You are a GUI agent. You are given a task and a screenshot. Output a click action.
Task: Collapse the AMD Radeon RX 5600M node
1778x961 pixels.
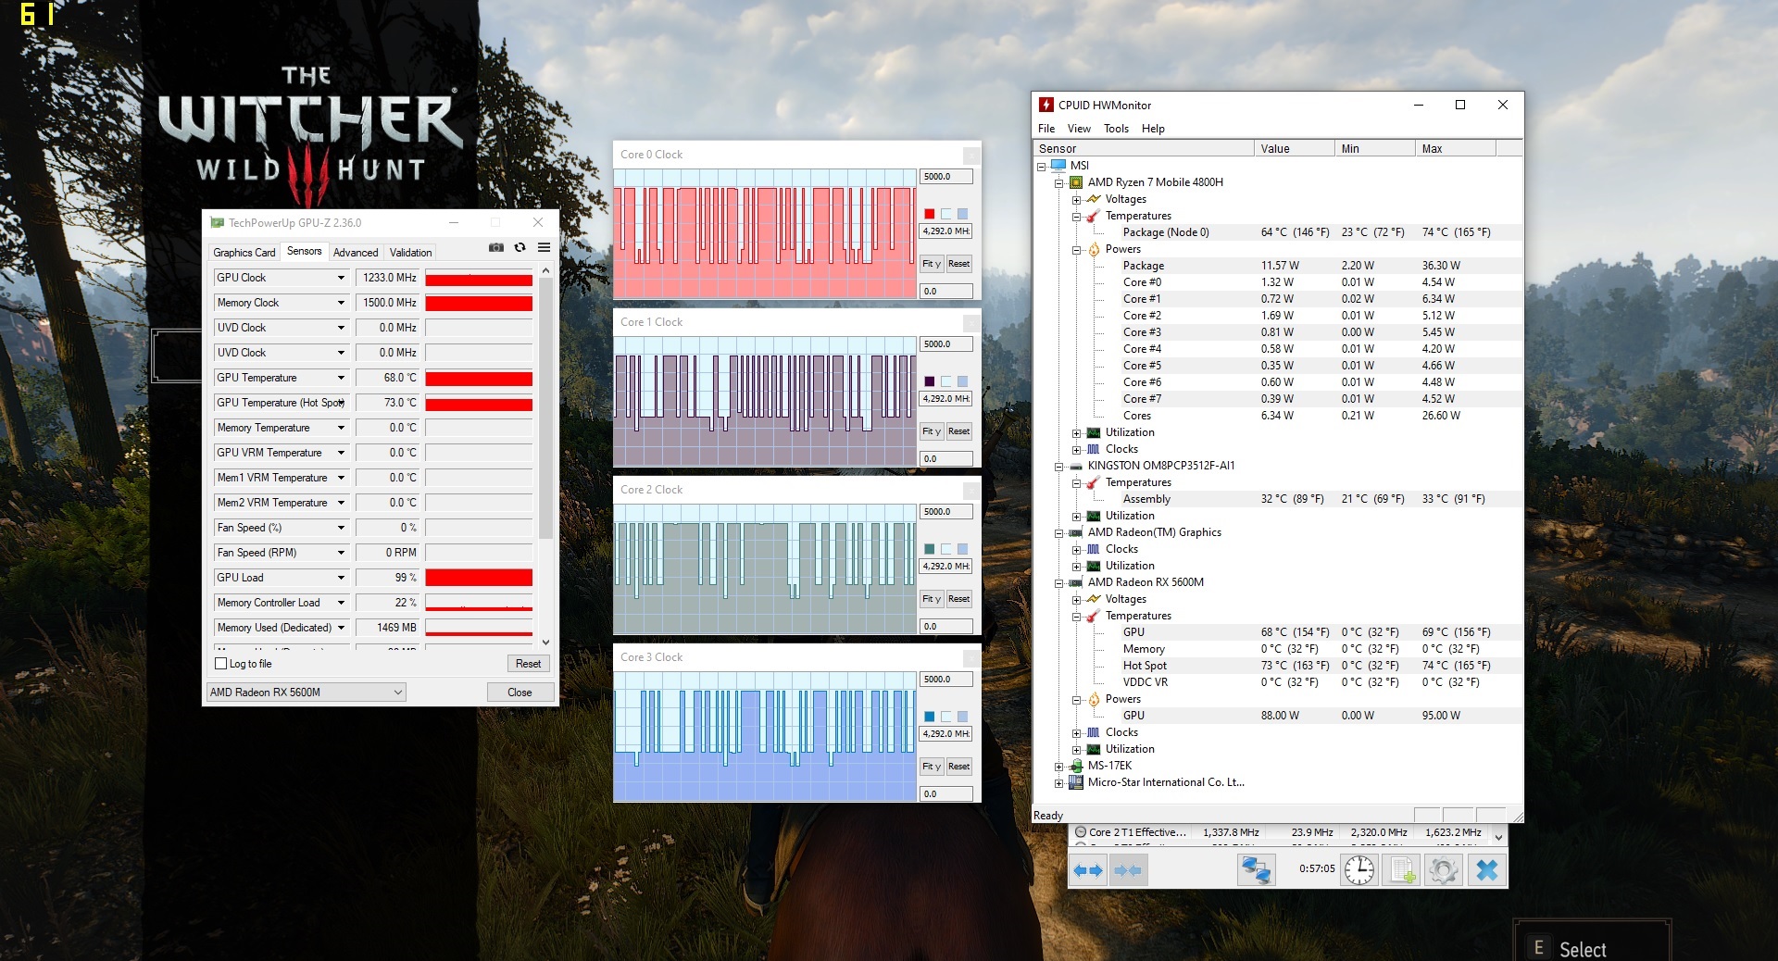click(x=1058, y=583)
